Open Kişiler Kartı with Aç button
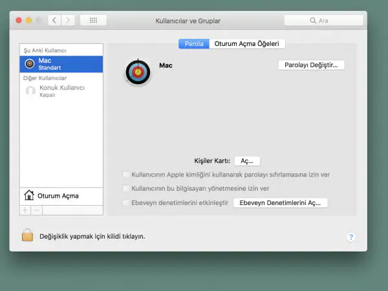Image resolution: width=388 pixels, height=291 pixels. (247, 161)
